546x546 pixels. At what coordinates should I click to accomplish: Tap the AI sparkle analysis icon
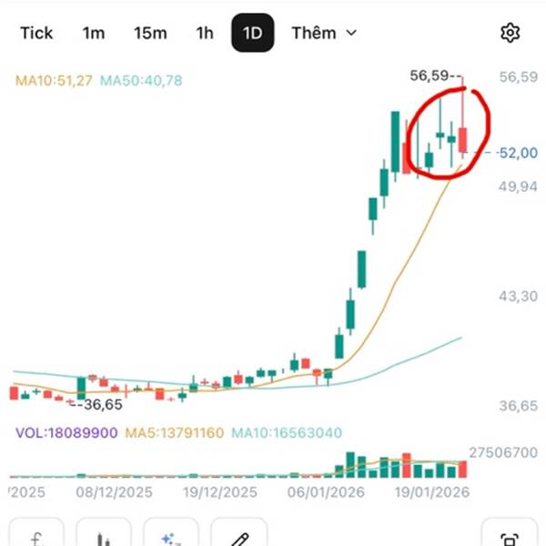point(170,537)
